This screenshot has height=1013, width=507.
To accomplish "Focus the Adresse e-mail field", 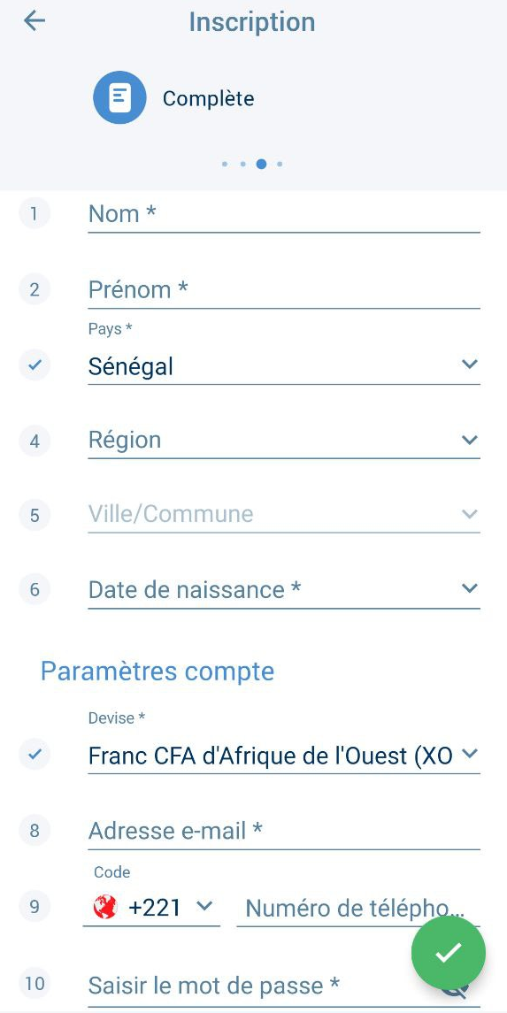I will [284, 832].
